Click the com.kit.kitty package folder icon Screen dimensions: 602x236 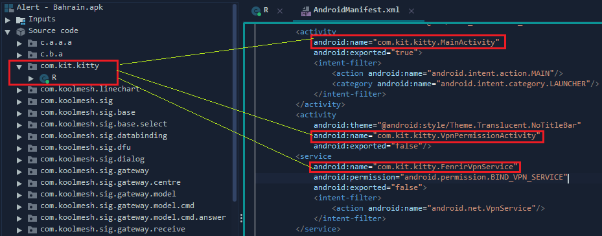tap(32, 66)
